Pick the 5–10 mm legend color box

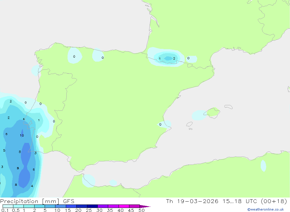[50, 206]
